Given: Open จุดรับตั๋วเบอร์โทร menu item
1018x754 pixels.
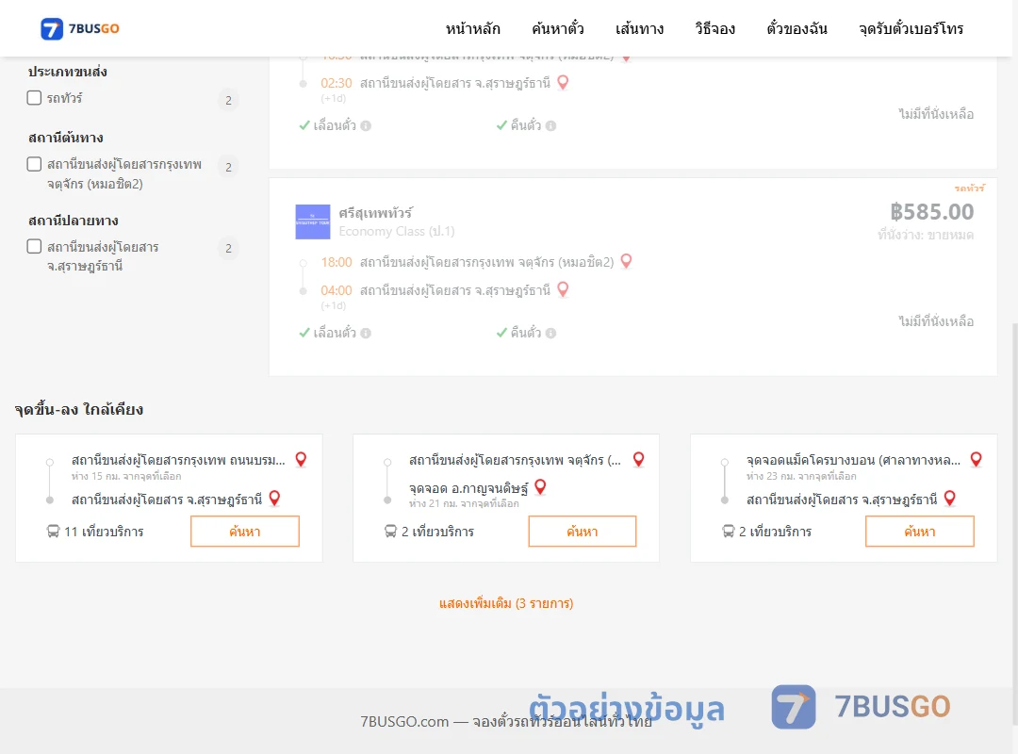Looking at the screenshot, I should tap(911, 28).
